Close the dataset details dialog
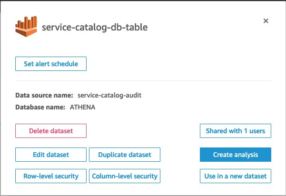 coord(266,21)
